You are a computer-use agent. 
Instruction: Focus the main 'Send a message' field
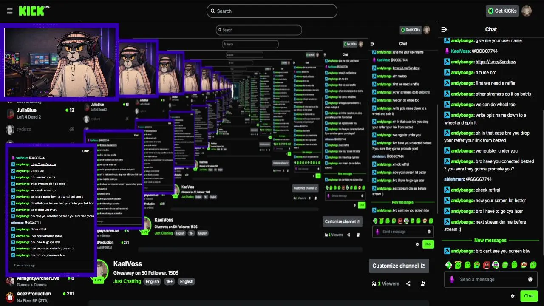(x=491, y=279)
